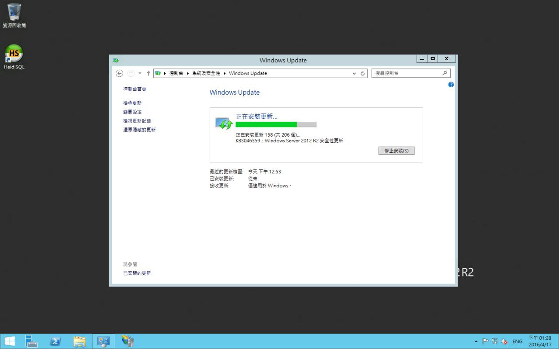
Task: Open Windows PowerShell from the taskbar
Action: [55, 341]
